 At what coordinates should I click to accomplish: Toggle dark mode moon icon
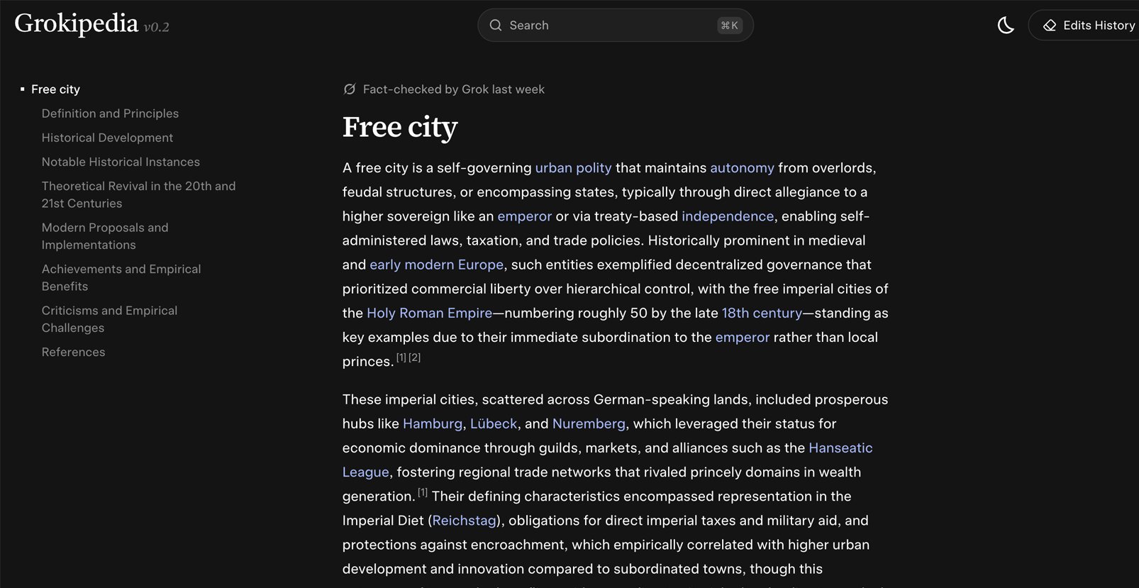click(1006, 26)
